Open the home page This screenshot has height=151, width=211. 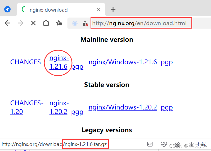click(x=46, y=23)
